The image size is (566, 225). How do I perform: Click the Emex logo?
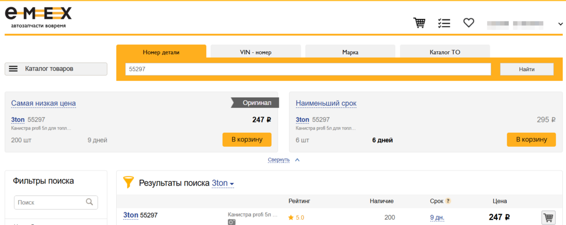click(38, 17)
